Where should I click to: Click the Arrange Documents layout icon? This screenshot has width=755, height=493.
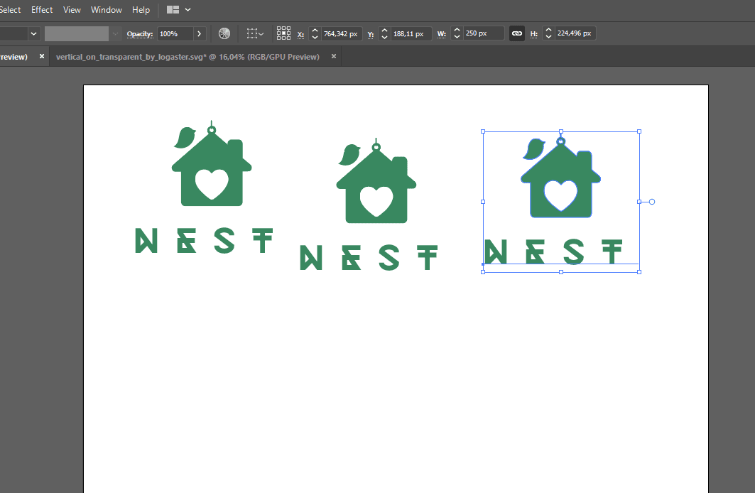(173, 10)
